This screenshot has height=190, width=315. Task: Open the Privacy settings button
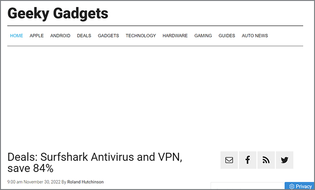[300, 186]
